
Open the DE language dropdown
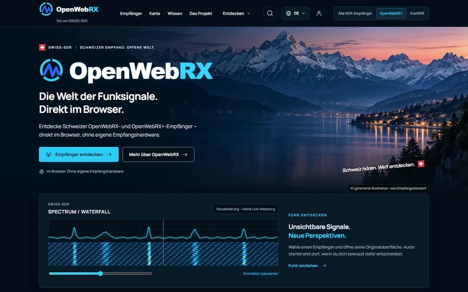(x=296, y=13)
